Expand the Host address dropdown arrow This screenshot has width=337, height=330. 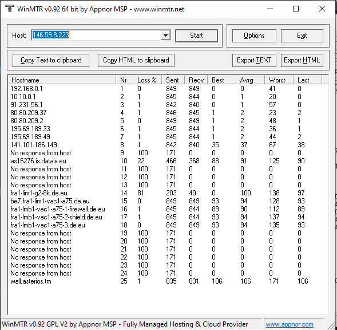coord(165,35)
